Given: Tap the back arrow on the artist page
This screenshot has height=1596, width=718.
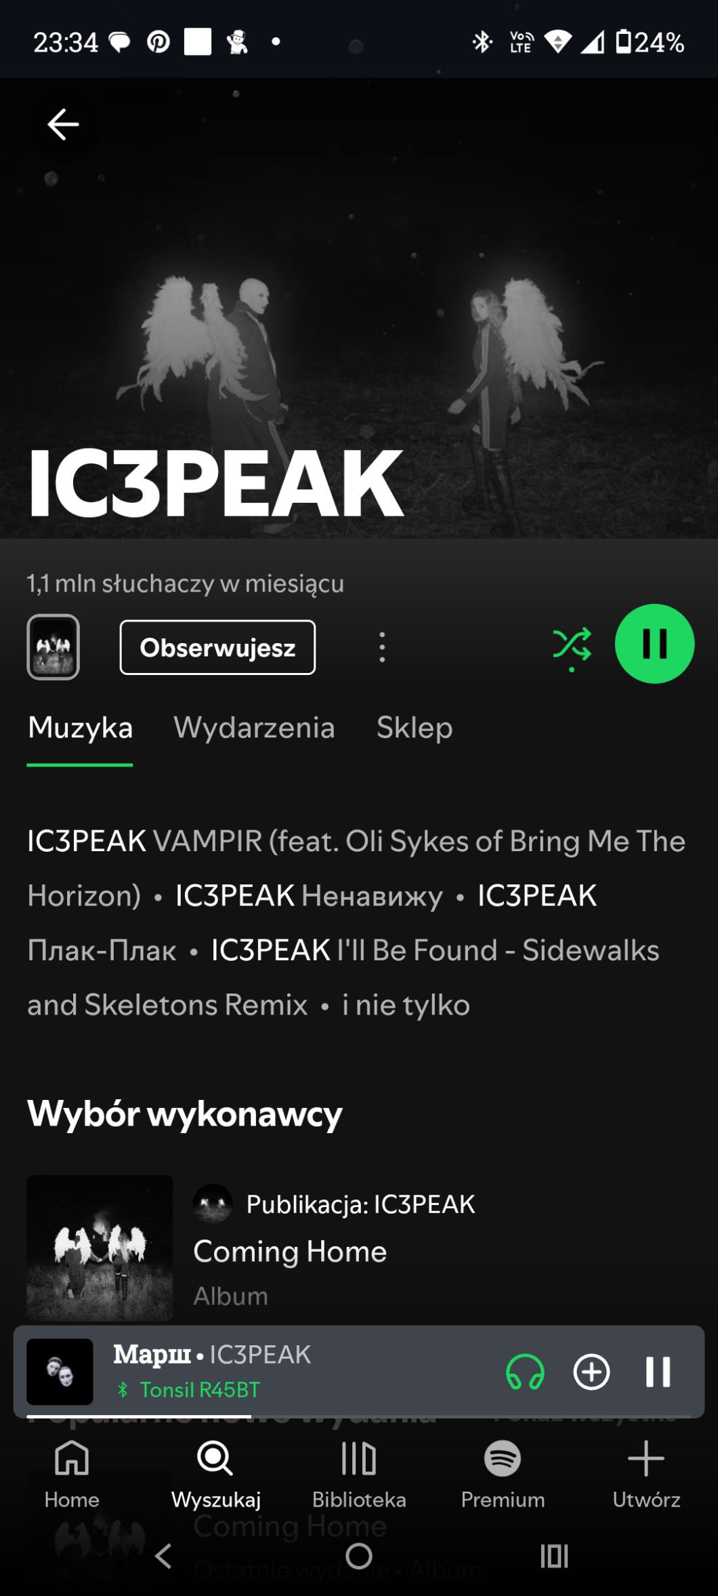Looking at the screenshot, I should click(x=63, y=125).
